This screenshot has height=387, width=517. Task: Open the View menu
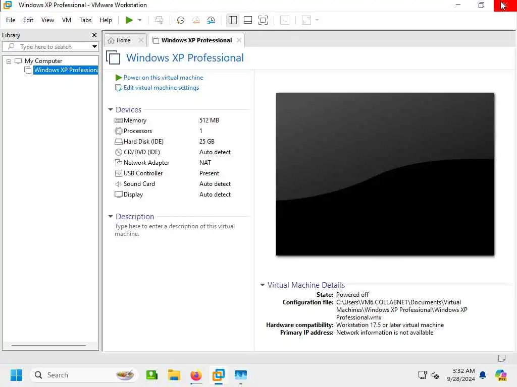click(x=47, y=20)
